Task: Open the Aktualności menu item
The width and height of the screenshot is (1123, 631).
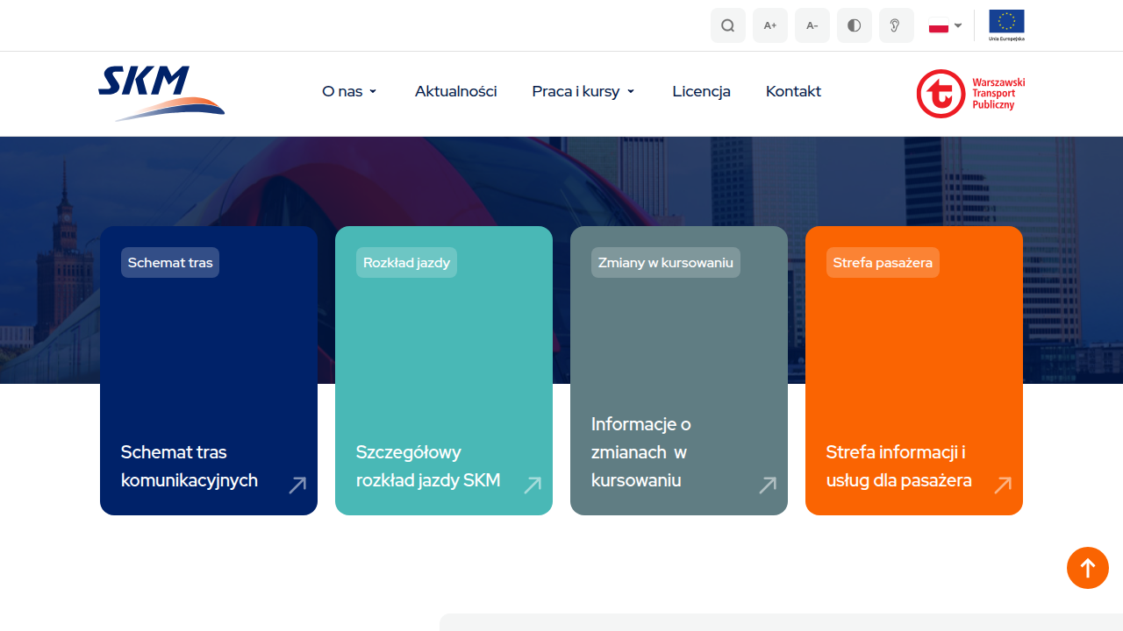Action: tap(455, 91)
